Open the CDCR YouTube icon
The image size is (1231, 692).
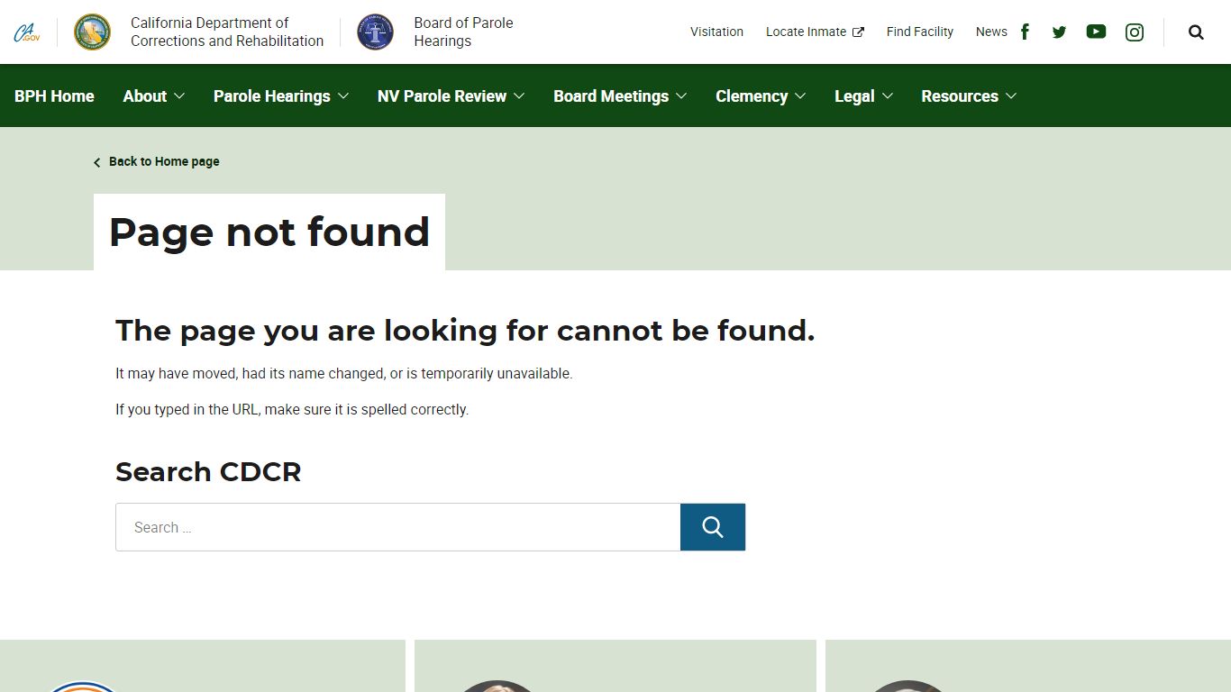point(1096,32)
